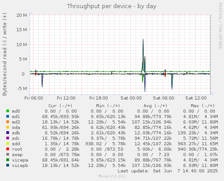Click the swap gray legend swatch
The width and height of the screenshot is (224, 181).
click(8, 154)
